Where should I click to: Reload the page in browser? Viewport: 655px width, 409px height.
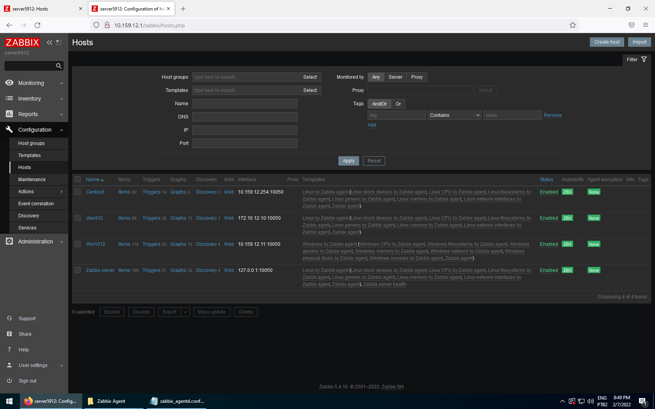(x=37, y=25)
